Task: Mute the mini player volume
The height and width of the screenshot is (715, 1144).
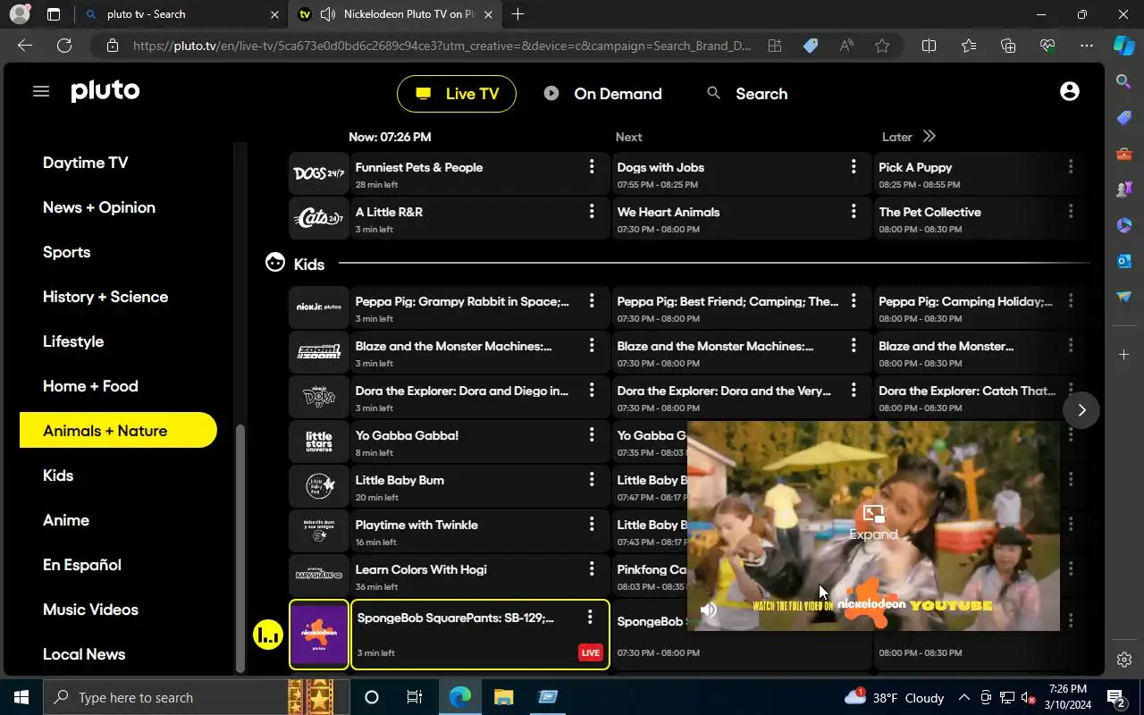Action: (x=709, y=610)
